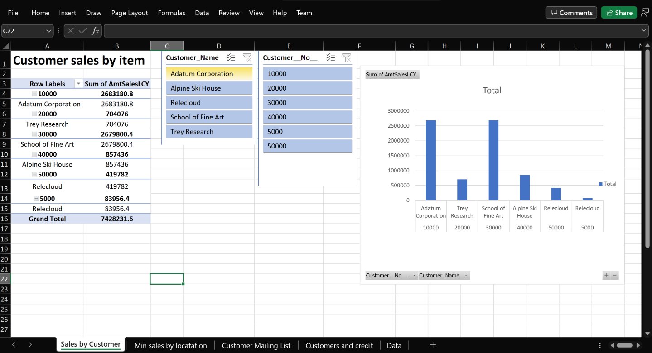
Task: Select Alpine Ski House in slicer
Action: [209, 88]
